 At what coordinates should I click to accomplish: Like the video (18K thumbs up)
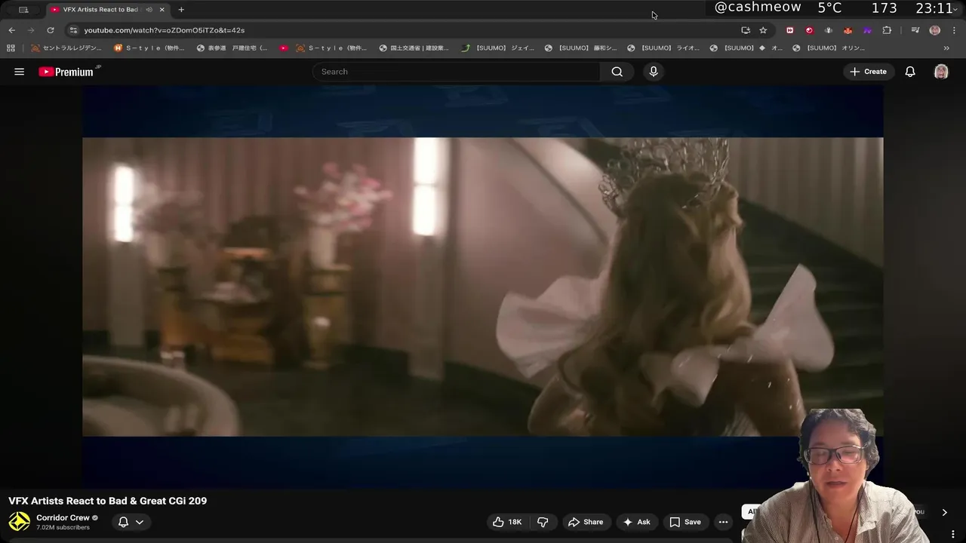point(507,522)
